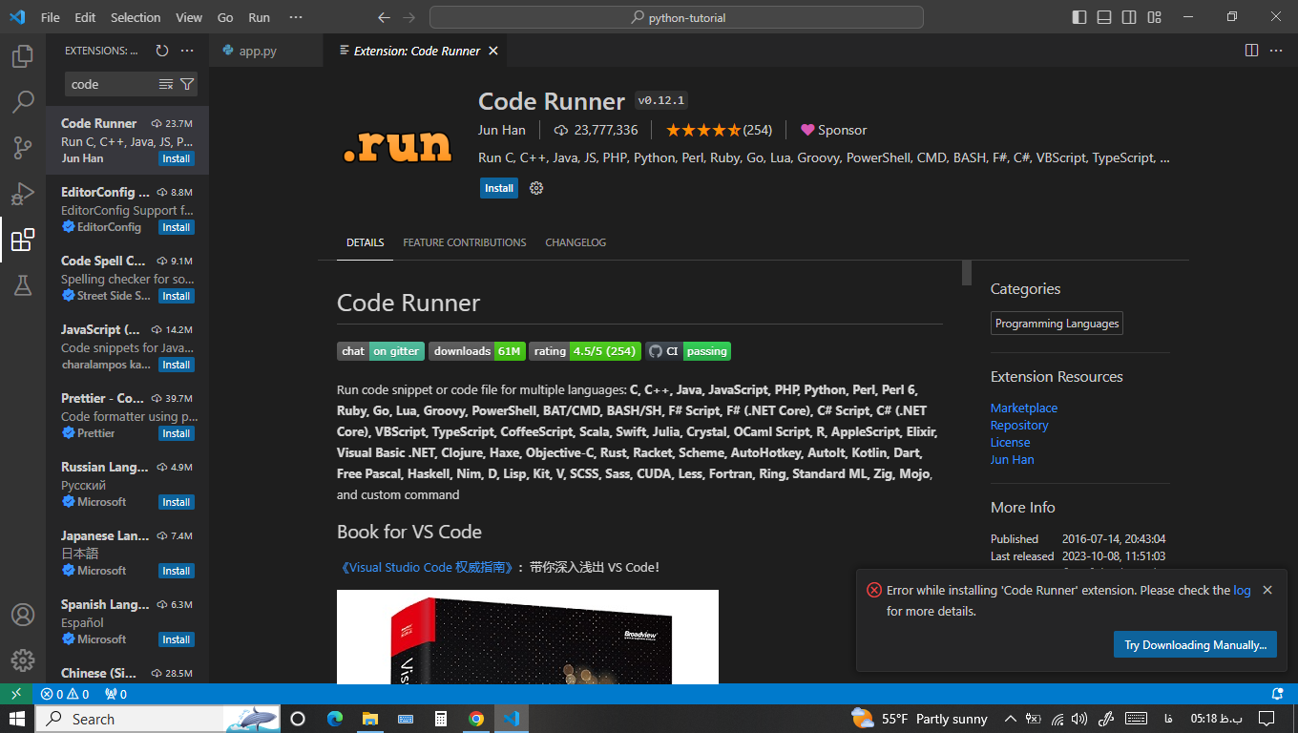The height and width of the screenshot is (733, 1298).
Task: Go forward using the title bar arrow
Action: pos(409,17)
